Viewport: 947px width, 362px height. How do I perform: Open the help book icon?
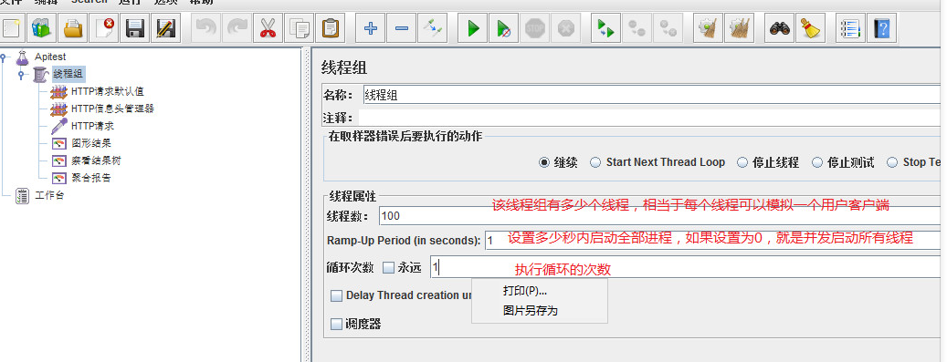click(881, 28)
